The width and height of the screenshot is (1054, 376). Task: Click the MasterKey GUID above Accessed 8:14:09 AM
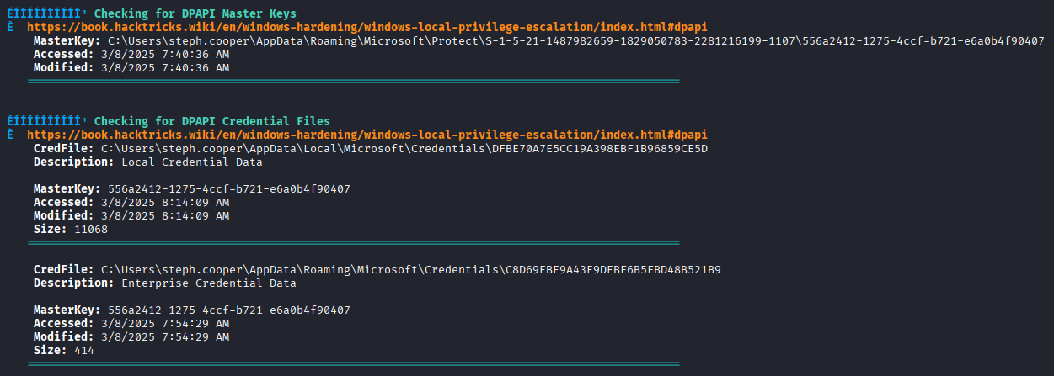coord(228,188)
